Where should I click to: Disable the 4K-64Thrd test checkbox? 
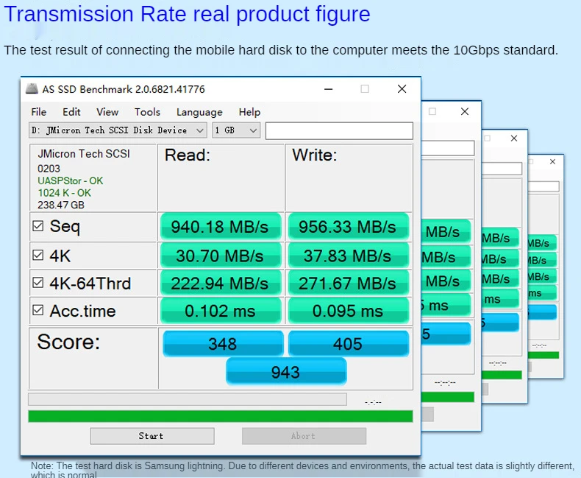[38, 284]
